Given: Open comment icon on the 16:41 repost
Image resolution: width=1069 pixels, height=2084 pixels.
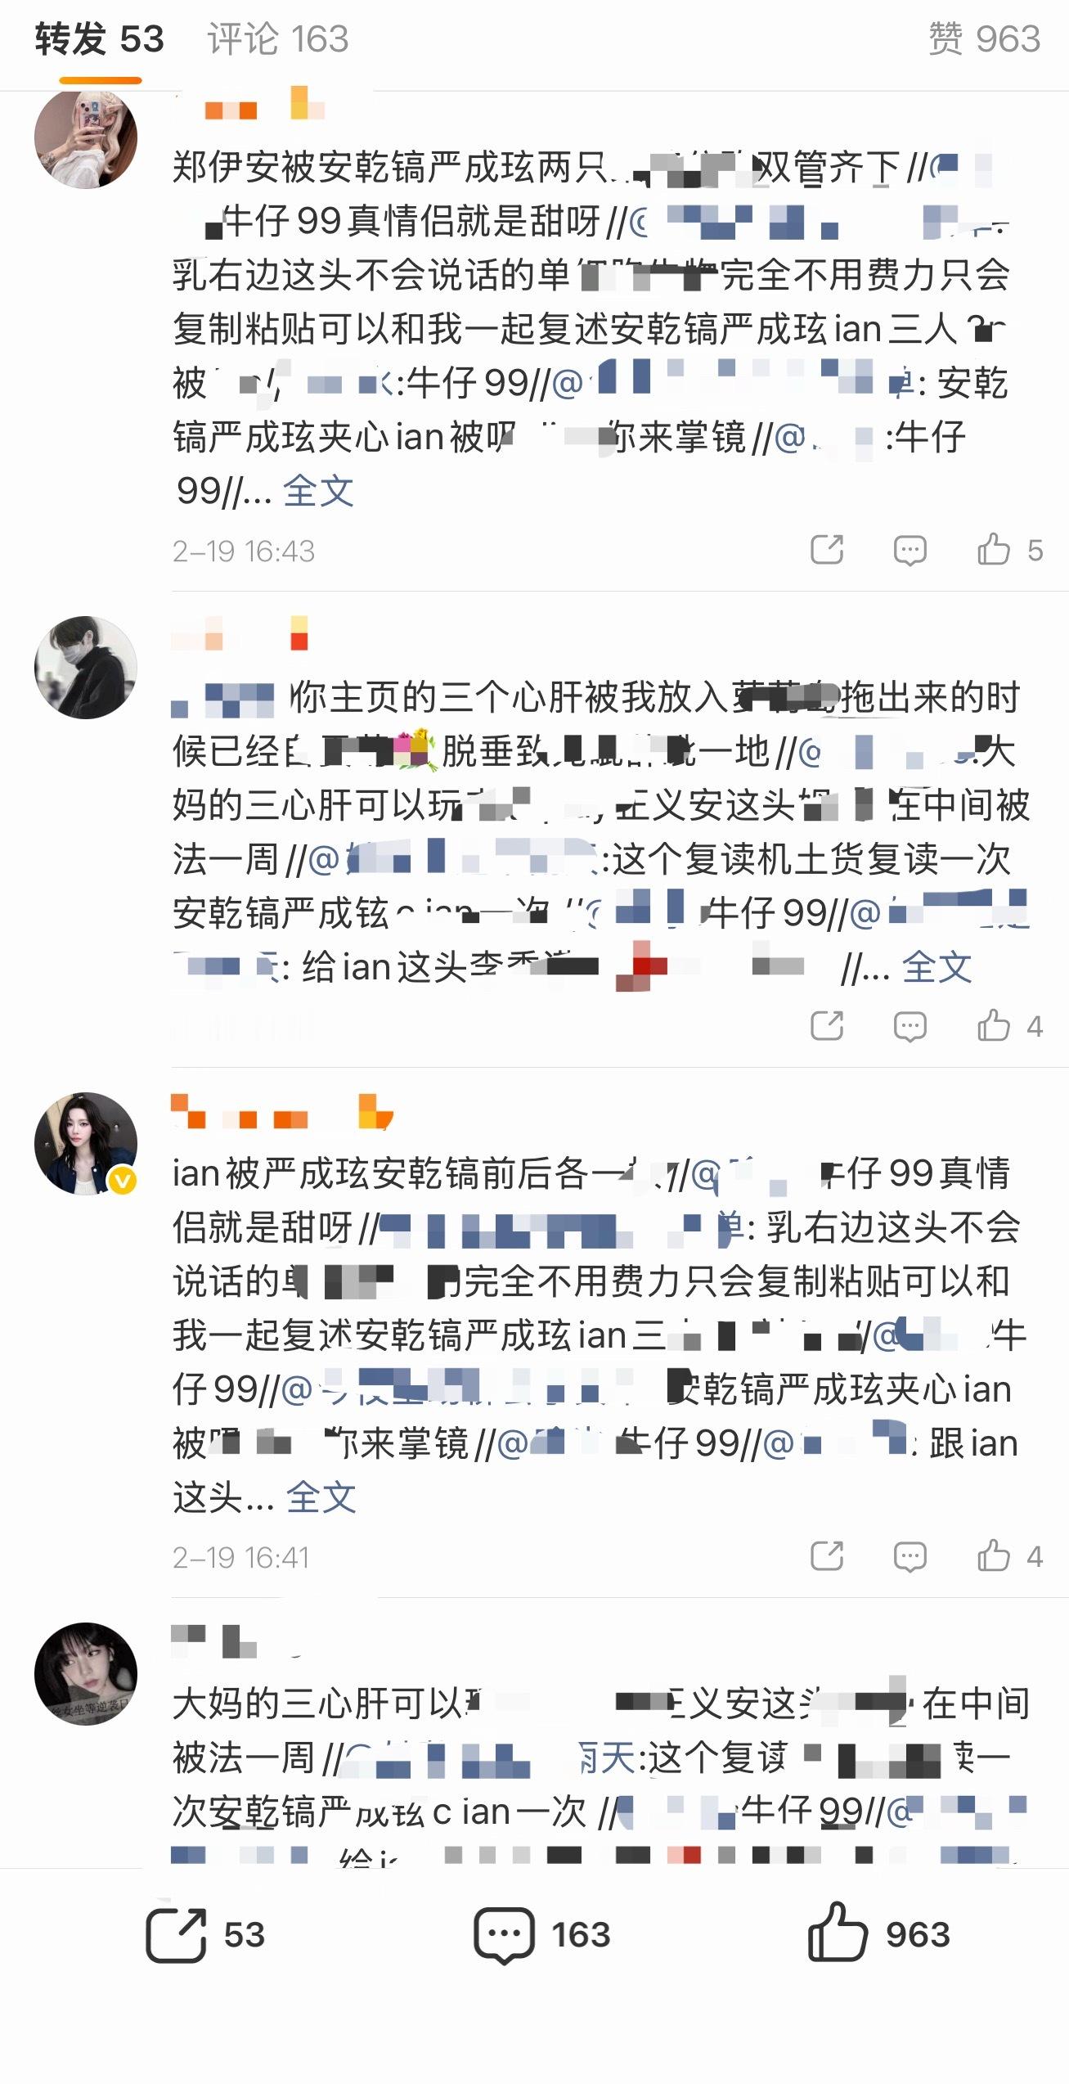Looking at the screenshot, I should [910, 1556].
